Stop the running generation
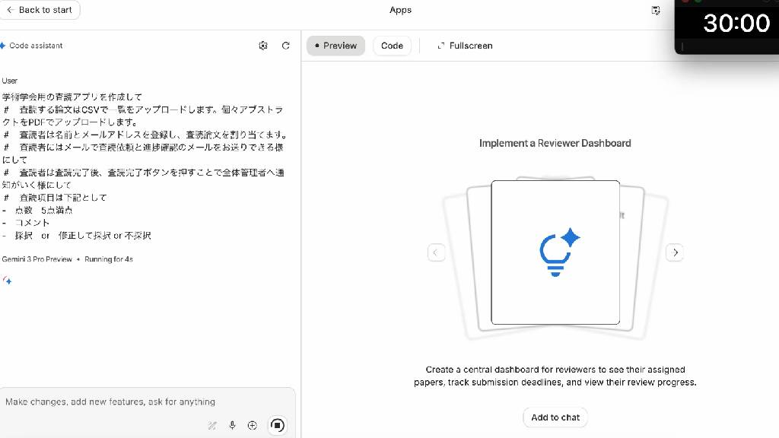The height and width of the screenshot is (438, 779). tap(278, 425)
